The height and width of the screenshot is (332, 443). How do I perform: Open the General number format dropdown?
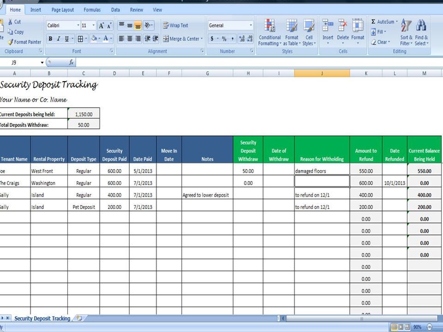point(251,25)
